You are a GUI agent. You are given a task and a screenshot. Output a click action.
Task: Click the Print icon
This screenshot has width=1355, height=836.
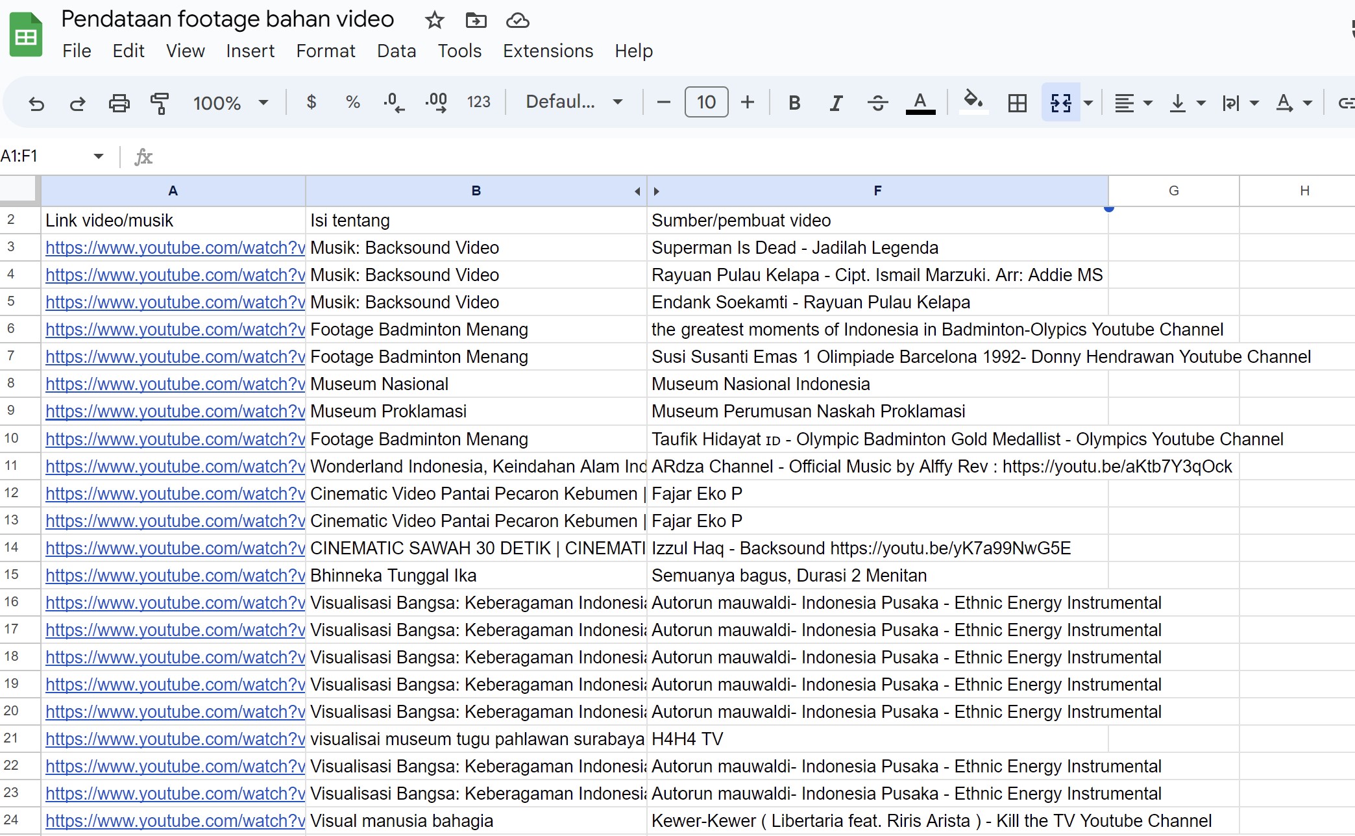click(119, 103)
